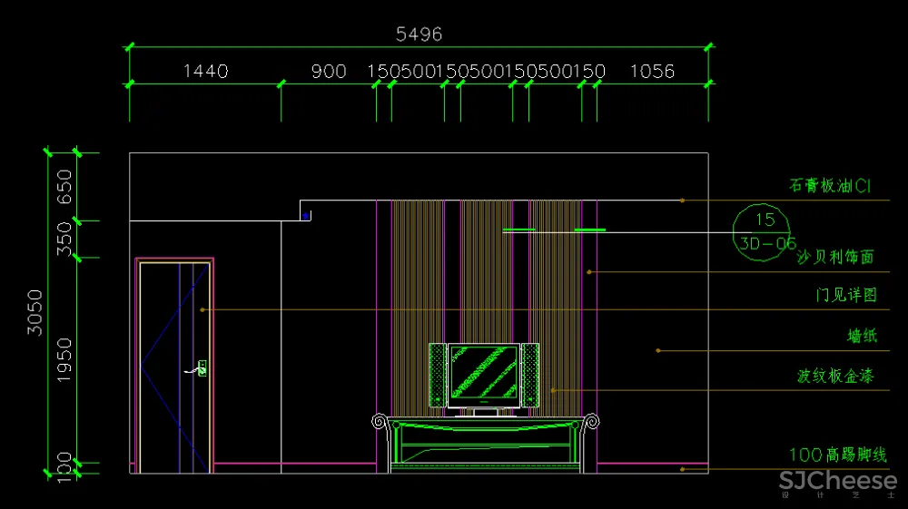
Task: Select the TV screen in the elevation
Action: point(483,372)
